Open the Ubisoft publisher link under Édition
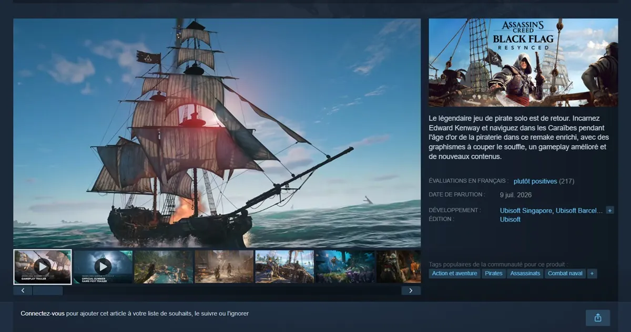This screenshot has height=332, width=631. click(x=510, y=220)
